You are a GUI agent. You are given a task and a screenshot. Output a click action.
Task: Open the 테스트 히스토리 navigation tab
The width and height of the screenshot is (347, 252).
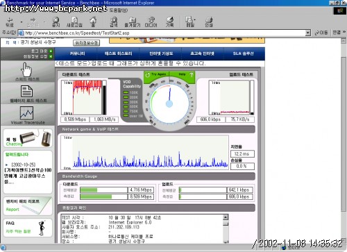tap(118, 53)
